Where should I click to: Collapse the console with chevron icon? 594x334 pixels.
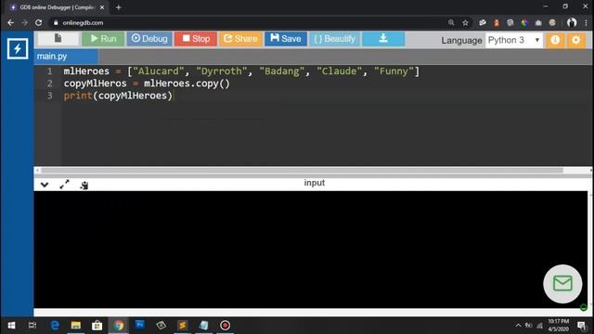pos(45,185)
